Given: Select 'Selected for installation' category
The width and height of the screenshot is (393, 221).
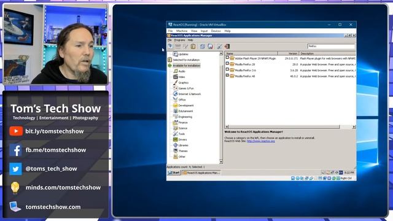Looking at the screenshot, I should pyautogui.click(x=186, y=60).
